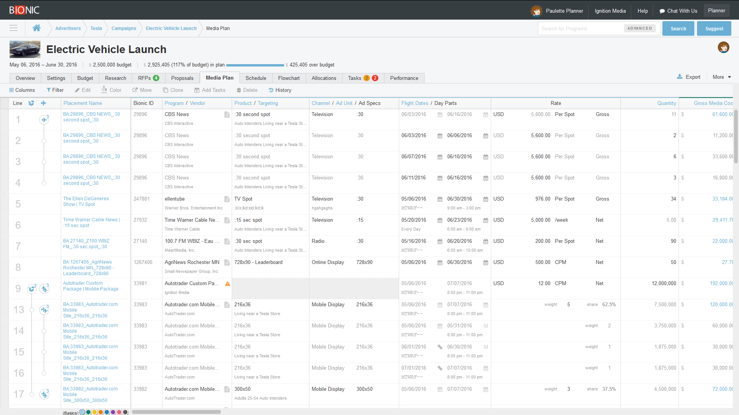Open the More dropdown menu
Screen dimensions: 739x415
(x=721, y=77)
